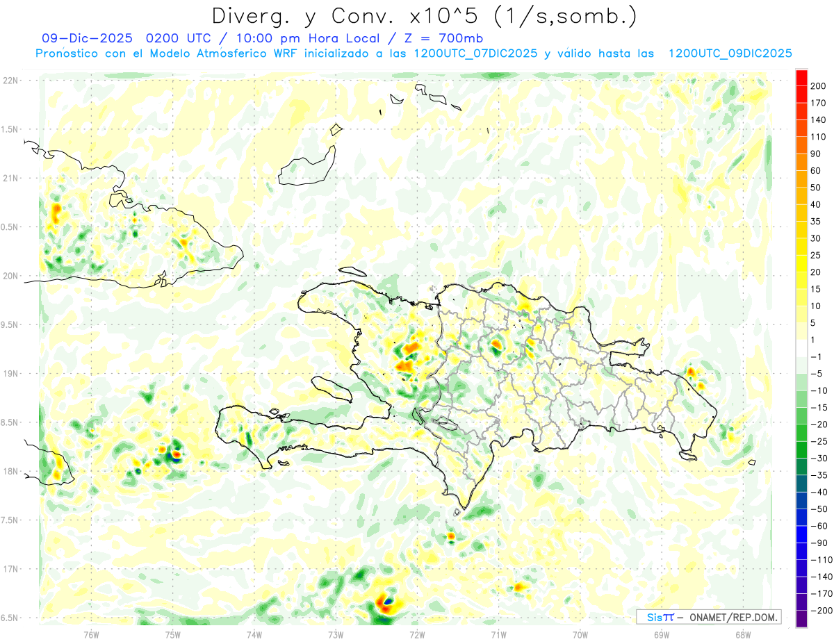Click the '74W' longitude label
834x644 pixels.
[254, 634]
